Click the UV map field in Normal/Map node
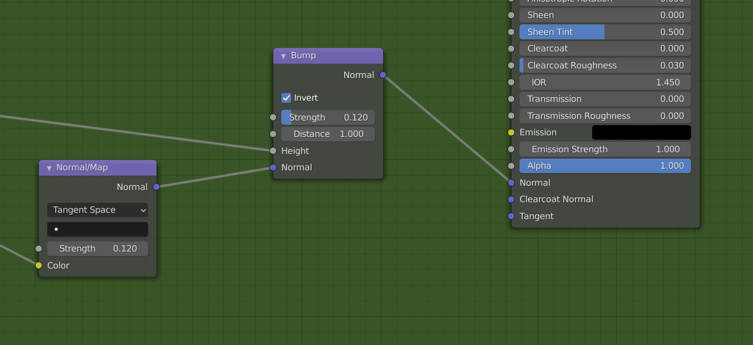 [98, 230]
